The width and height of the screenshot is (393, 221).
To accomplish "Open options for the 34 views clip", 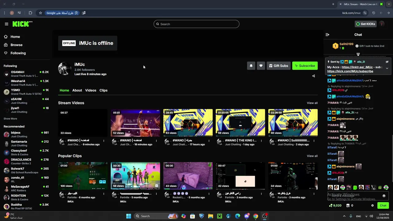I will point(314,194).
